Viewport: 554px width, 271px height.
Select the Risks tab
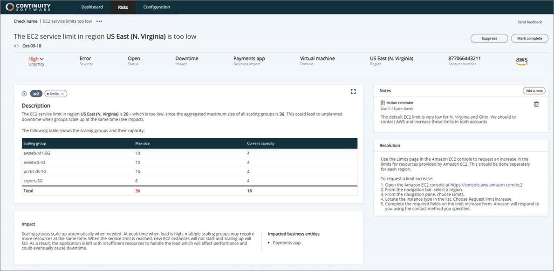click(123, 7)
